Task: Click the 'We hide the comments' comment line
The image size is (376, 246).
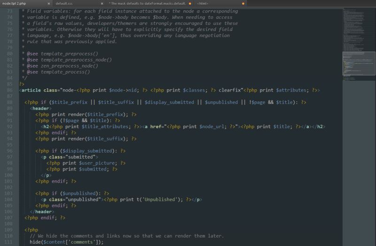Action: point(126,236)
